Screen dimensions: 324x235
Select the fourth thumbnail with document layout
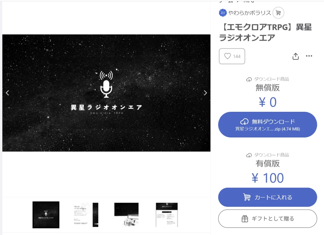tap(167, 215)
